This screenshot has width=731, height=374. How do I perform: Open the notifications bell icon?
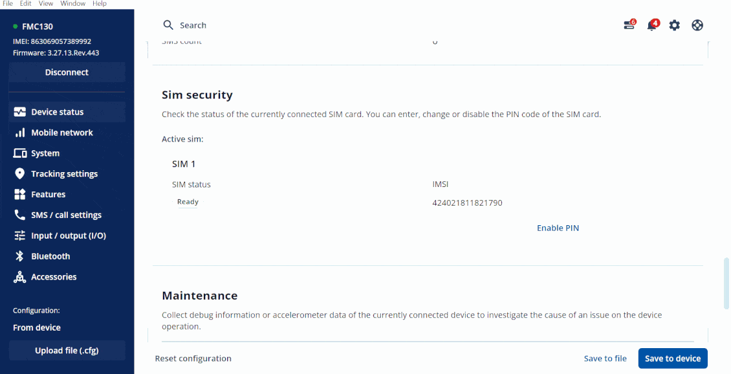click(x=651, y=25)
